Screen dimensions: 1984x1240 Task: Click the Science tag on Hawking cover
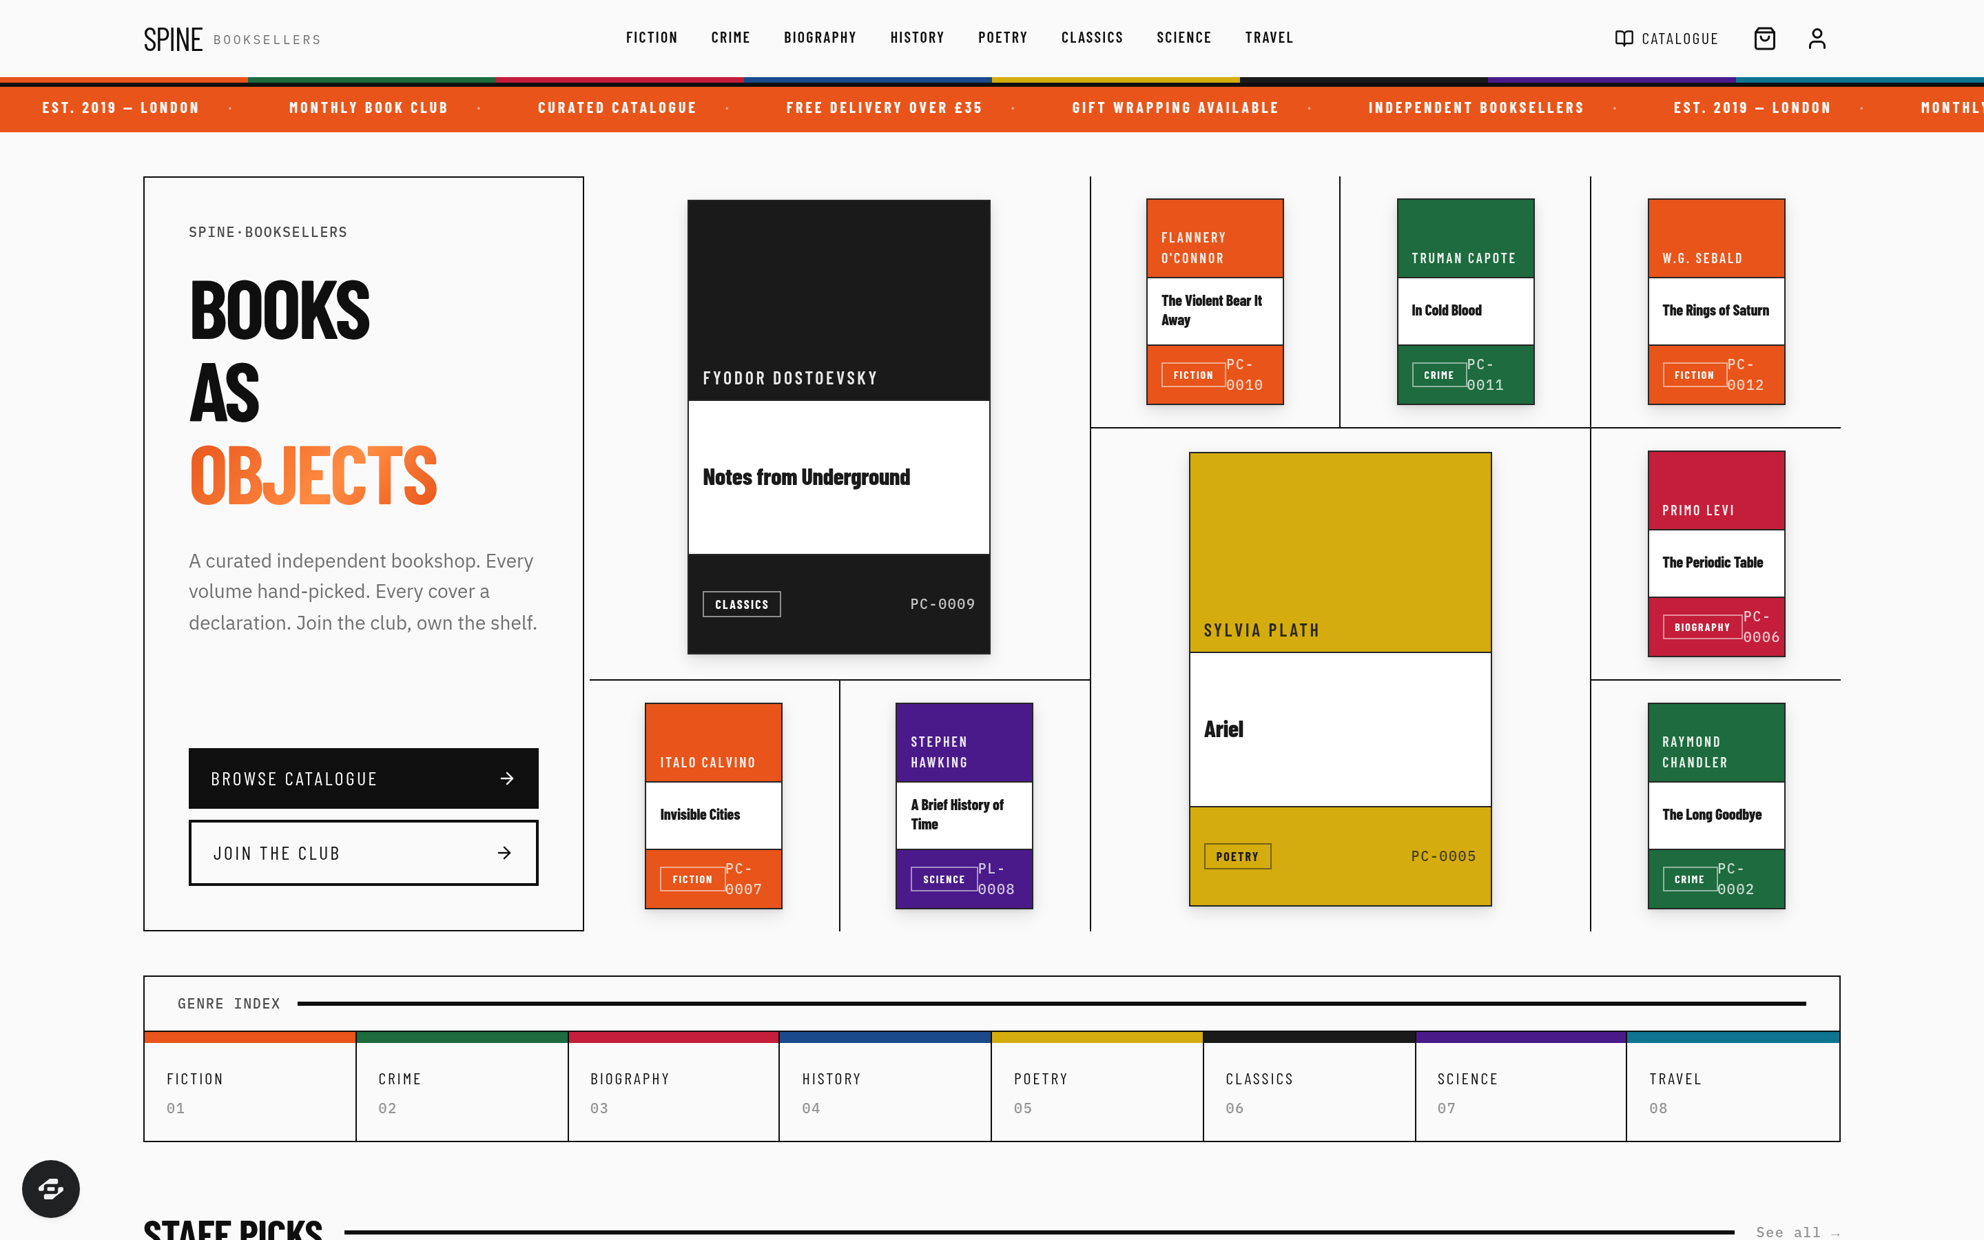(x=944, y=879)
